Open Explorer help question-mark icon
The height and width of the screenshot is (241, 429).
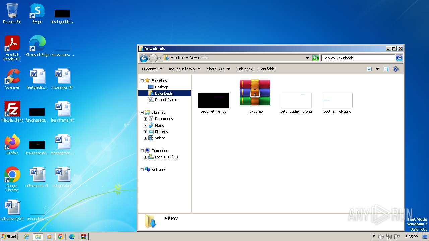tap(396, 69)
